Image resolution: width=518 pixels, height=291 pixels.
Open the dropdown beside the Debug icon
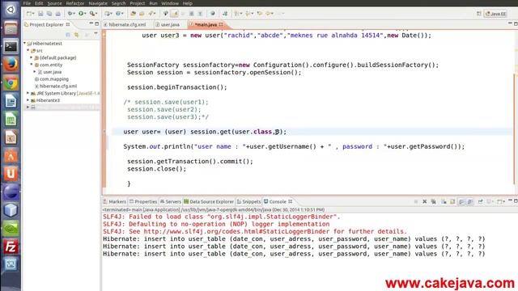(74, 14)
